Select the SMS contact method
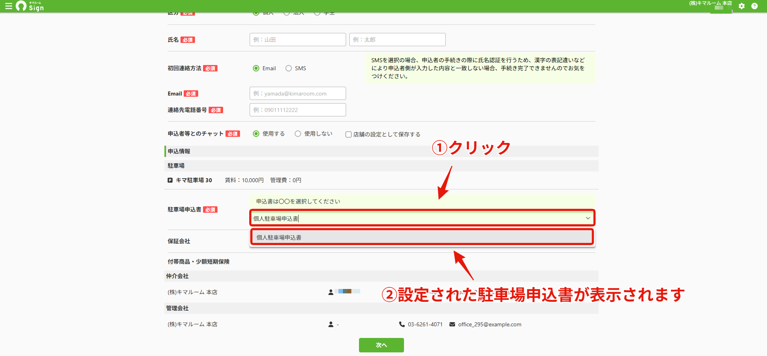This screenshot has width=767, height=356. coord(289,68)
